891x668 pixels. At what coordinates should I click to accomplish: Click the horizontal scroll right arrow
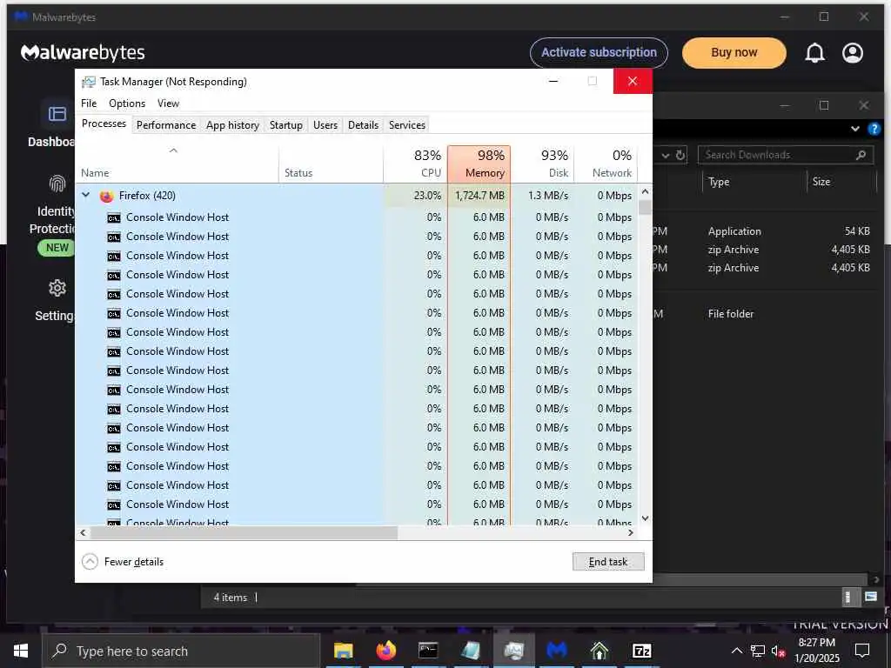pos(630,533)
